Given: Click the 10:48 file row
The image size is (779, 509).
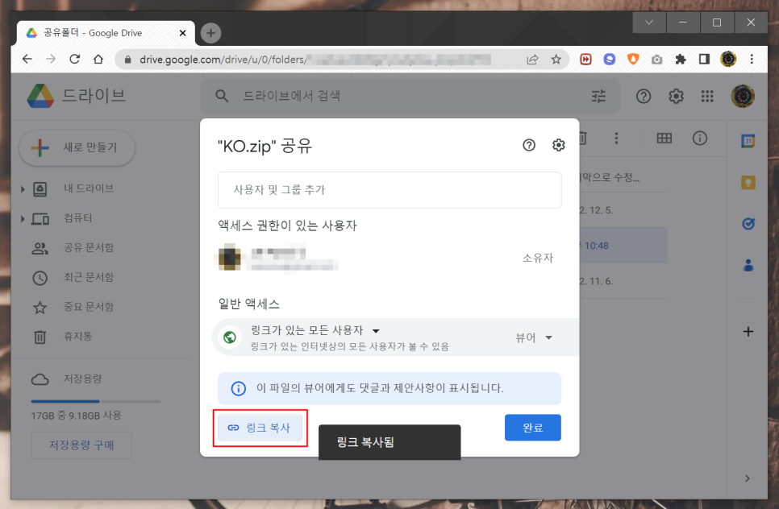Looking at the screenshot, I should coord(623,246).
